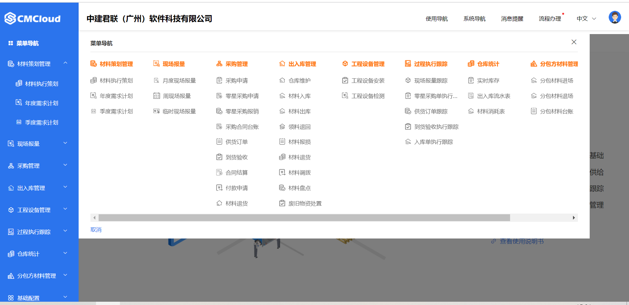Screen dimensions: 629x305
Task: Click the sidebar 基础配置 icon
Action: (11, 298)
